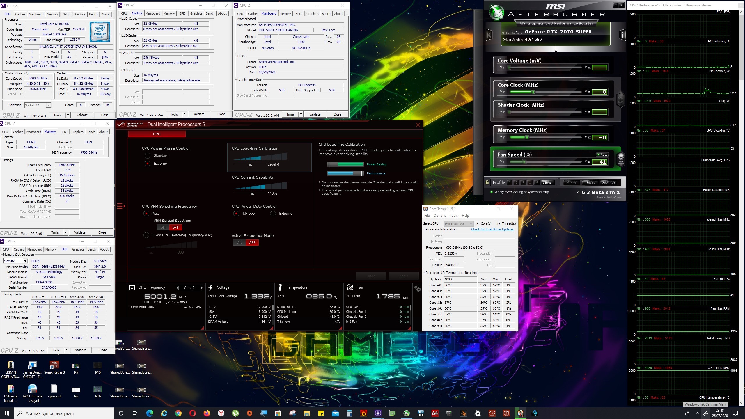Open Opera browser from taskbar
Image resolution: width=745 pixels, height=419 pixels.
pos(193,413)
